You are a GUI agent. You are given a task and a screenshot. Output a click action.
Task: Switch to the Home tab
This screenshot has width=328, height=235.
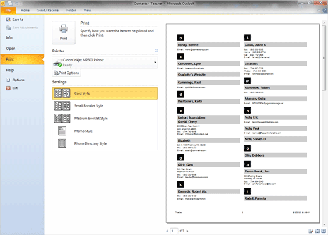pos(25,10)
